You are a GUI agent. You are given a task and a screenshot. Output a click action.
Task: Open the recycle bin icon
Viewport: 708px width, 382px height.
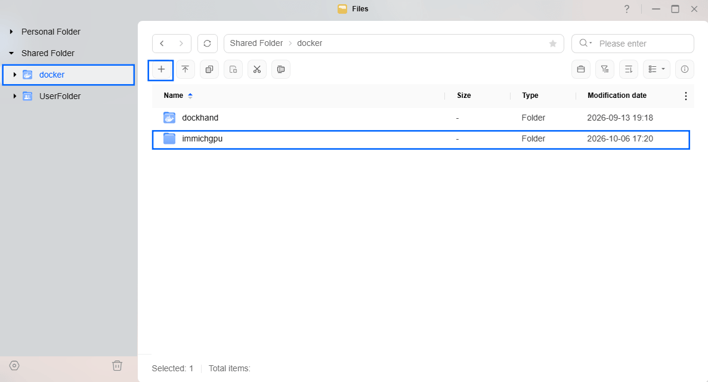[117, 366]
